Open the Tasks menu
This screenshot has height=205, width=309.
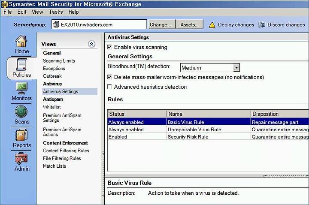56,12
